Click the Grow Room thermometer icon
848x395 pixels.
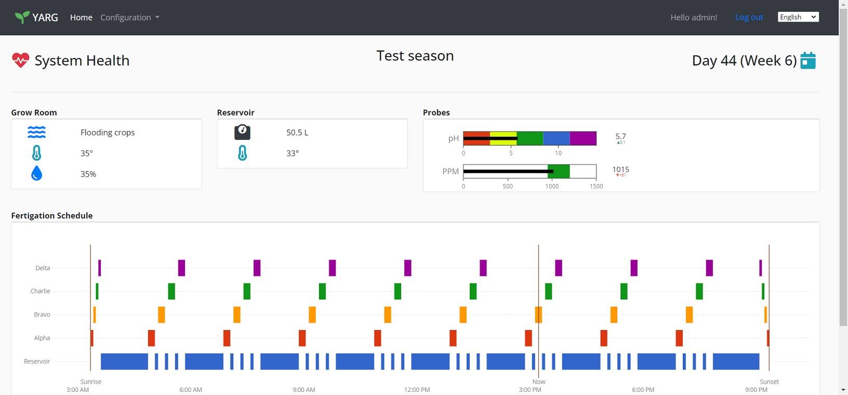coord(36,153)
